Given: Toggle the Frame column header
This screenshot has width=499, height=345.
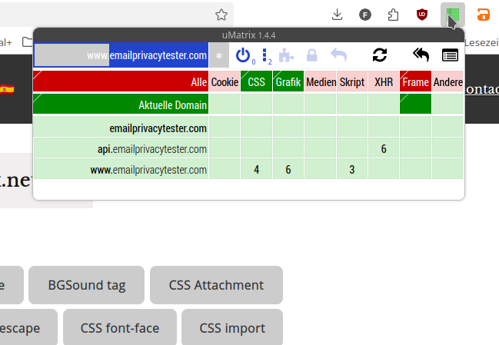Looking at the screenshot, I should pos(416,81).
